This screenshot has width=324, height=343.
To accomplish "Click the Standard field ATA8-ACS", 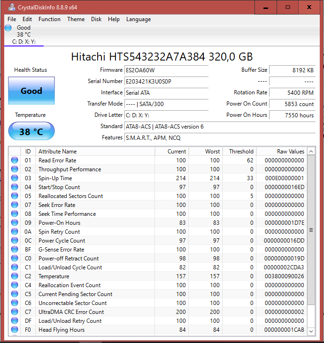I will (220, 126).
